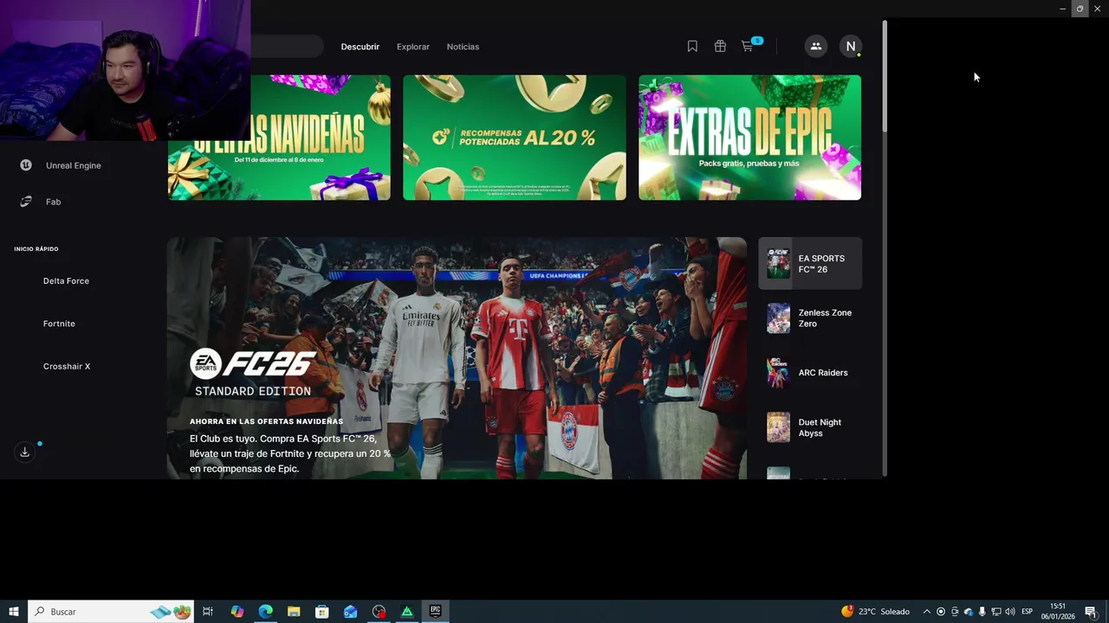Launch Crosshair X from quick launch
Image resolution: width=1109 pixels, height=623 pixels.
67,366
